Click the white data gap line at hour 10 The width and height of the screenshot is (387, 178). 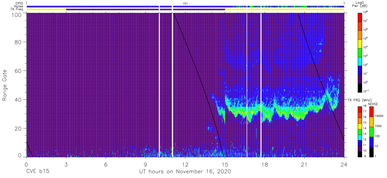[x=159, y=85]
